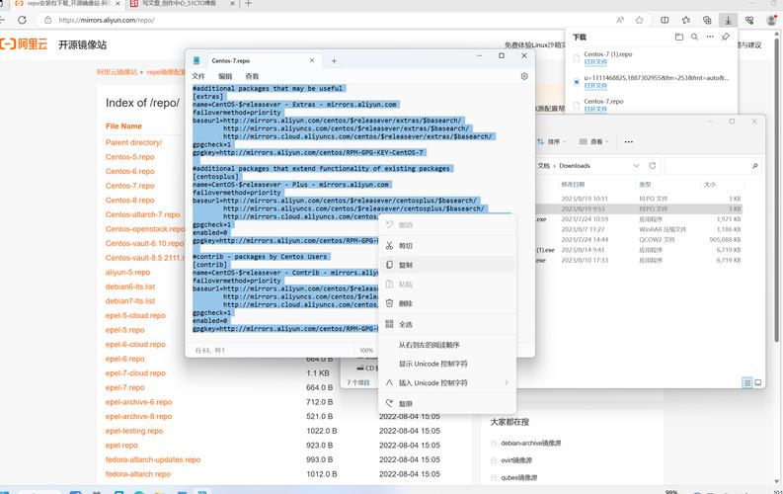Select the QCOW2 文件 row in Explorer
783x494 pixels.
pos(639,240)
